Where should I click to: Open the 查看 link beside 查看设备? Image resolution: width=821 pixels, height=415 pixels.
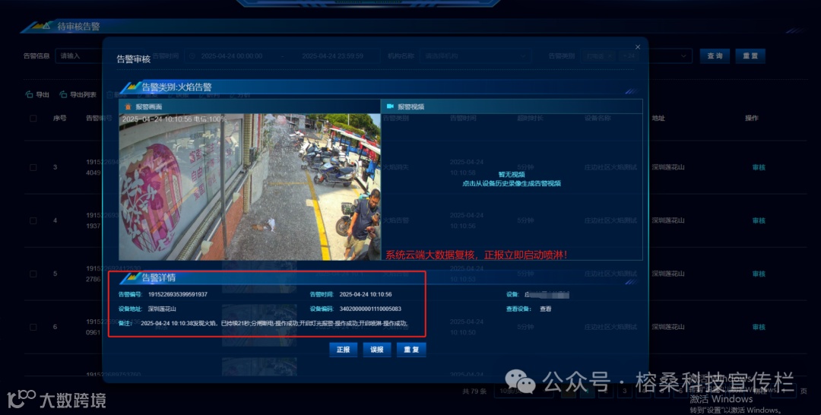546,309
